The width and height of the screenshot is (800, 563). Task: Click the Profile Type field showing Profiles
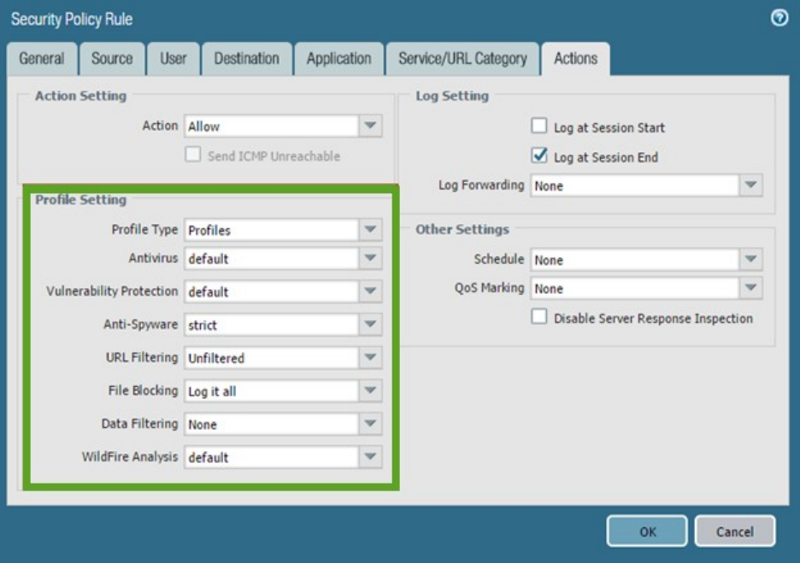272,230
